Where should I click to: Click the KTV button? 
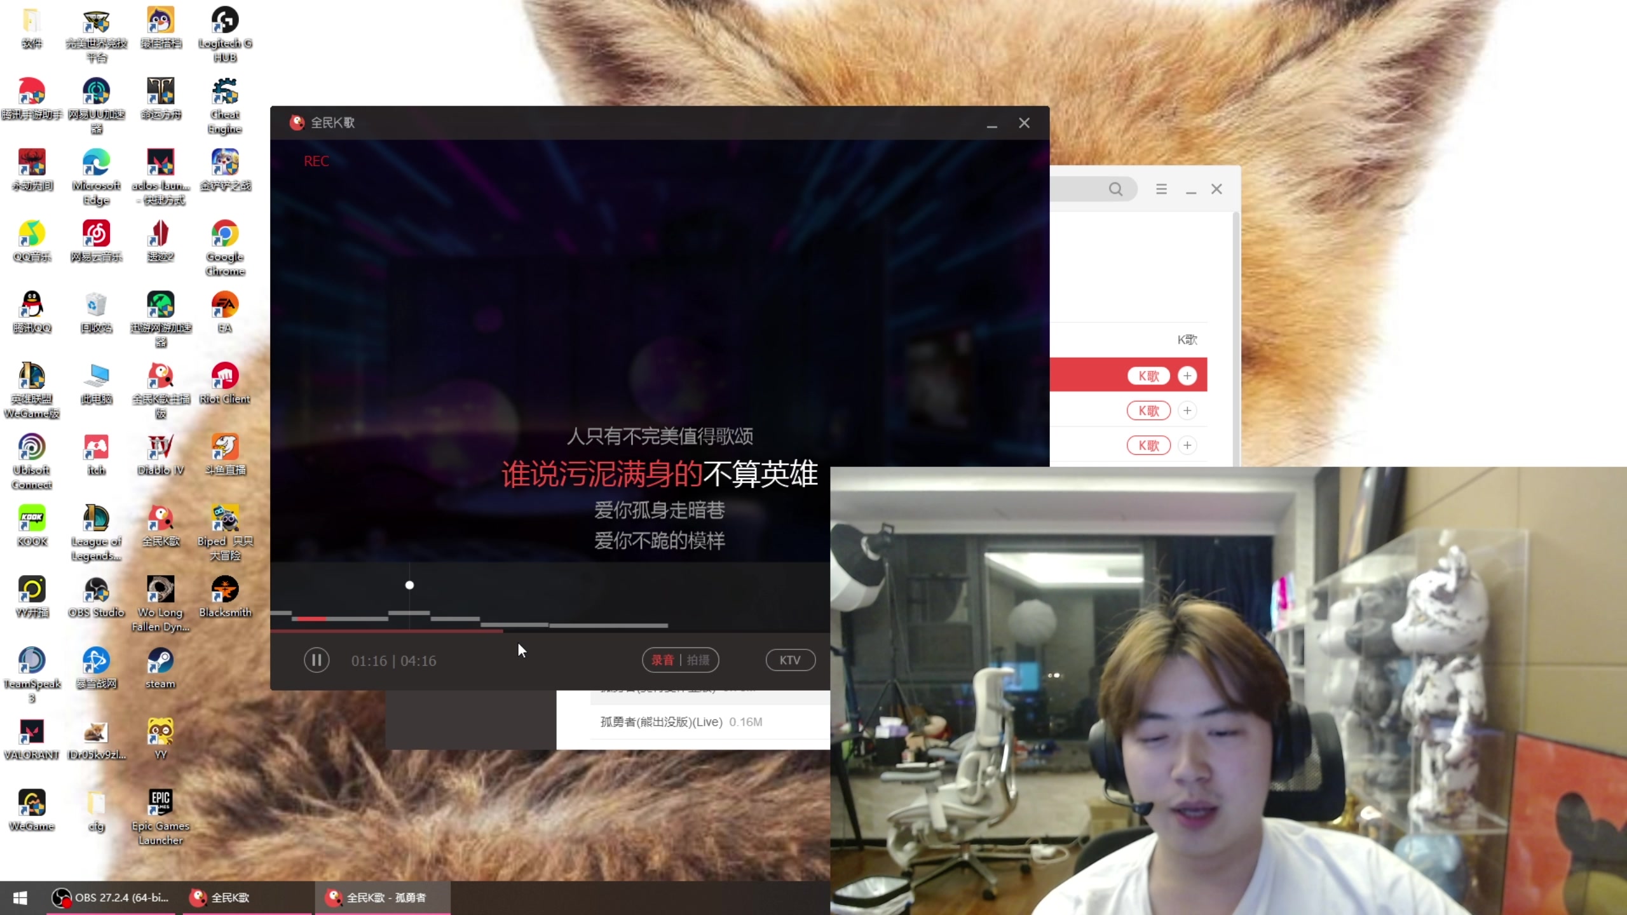coord(790,660)
